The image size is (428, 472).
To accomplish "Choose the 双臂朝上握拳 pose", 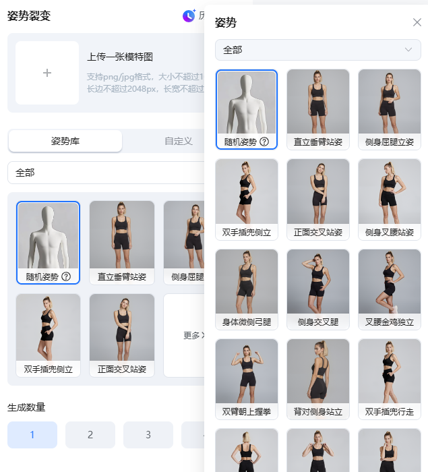I will pyautogui.click(x=247, y=379).
